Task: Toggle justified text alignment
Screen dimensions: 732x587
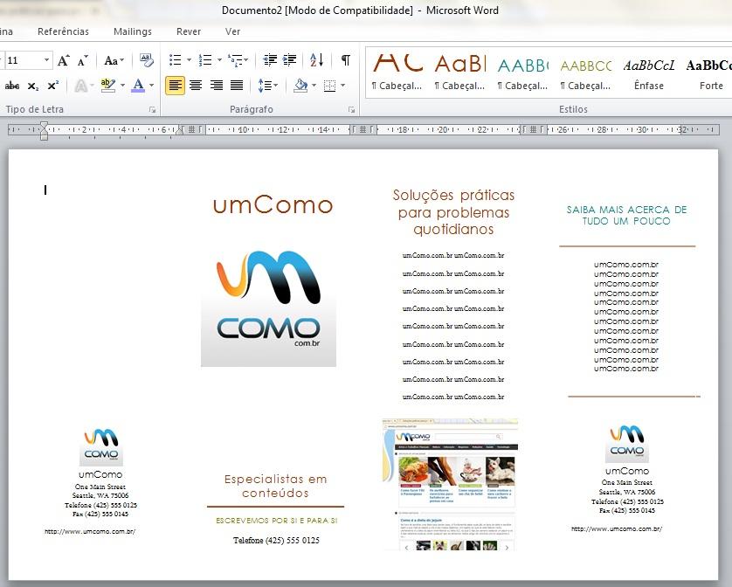Action: pyautogui.click(x=237, y=86)
